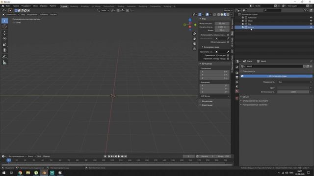
Task: Click the Windows Start button
Action: [x=4, y=173]
